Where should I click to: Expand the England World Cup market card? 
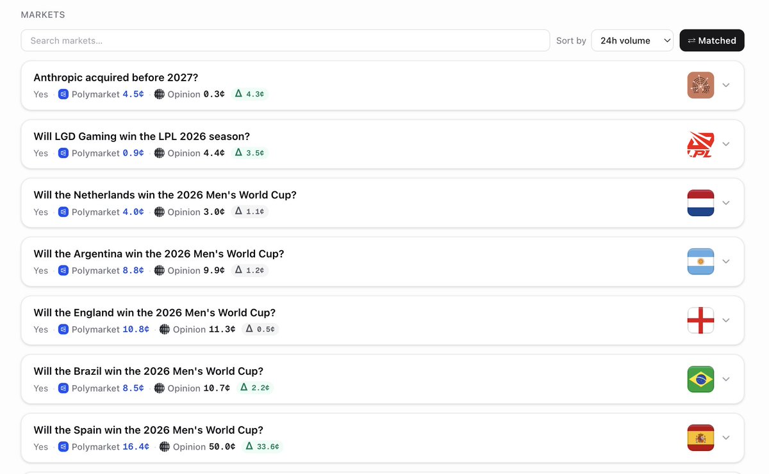click(x=726, y=320)
